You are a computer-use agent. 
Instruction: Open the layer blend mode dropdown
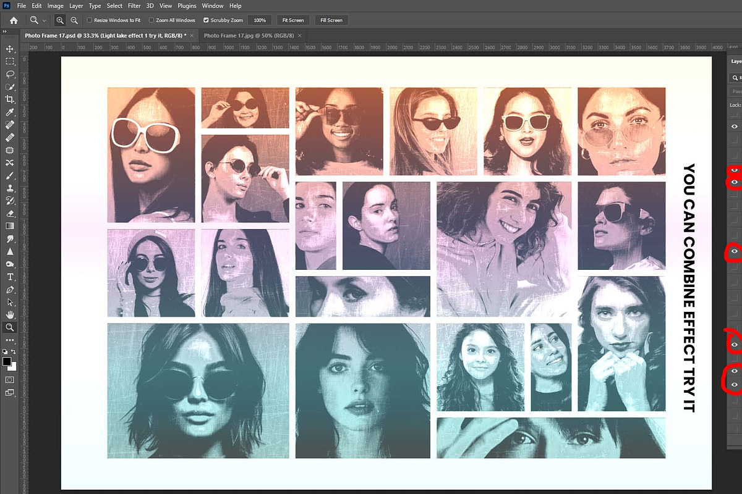pos(736,91)
